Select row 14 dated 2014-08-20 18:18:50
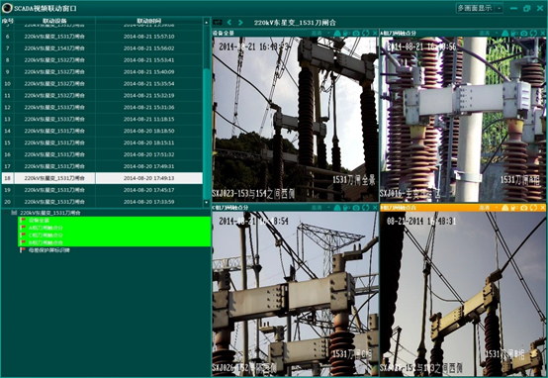This screenshot has height=378, width=548. pyautogui.click(x=102, y=132)
